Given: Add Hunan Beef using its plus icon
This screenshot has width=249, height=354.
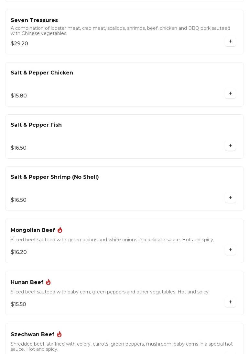Looking at the screenshot, I should pos(230,302).
